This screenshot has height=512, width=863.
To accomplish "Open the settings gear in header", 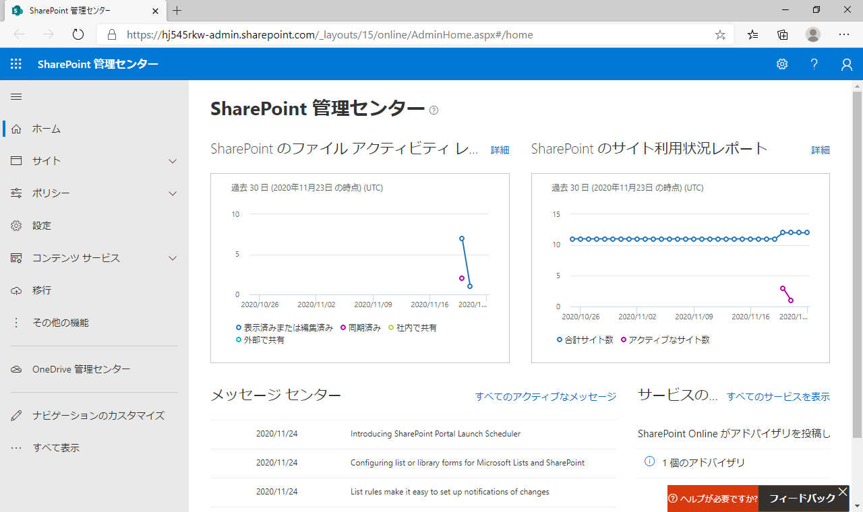I will point(782,64).
